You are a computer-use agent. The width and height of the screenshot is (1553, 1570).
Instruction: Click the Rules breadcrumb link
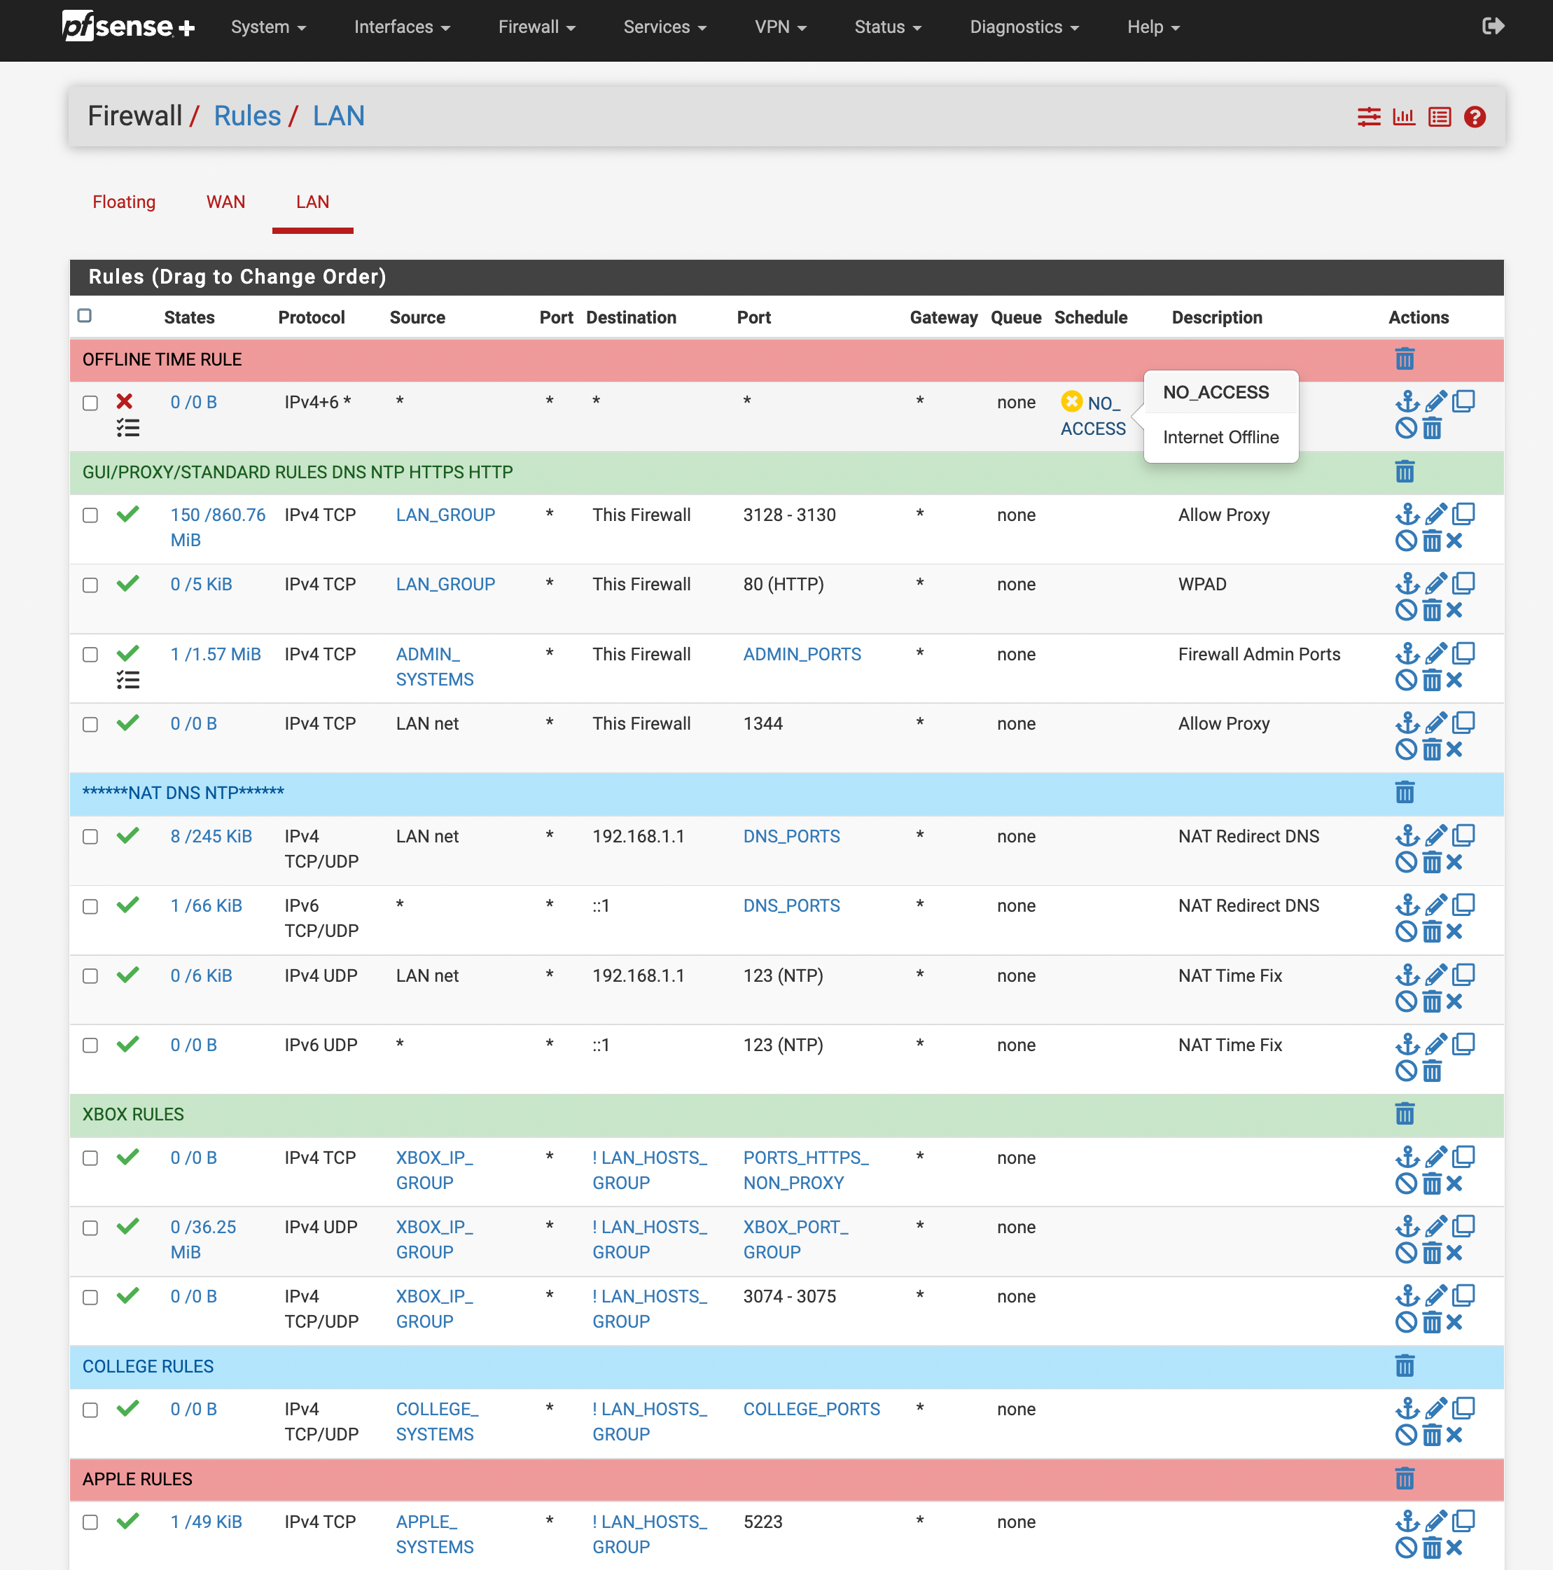coord(247,116)
